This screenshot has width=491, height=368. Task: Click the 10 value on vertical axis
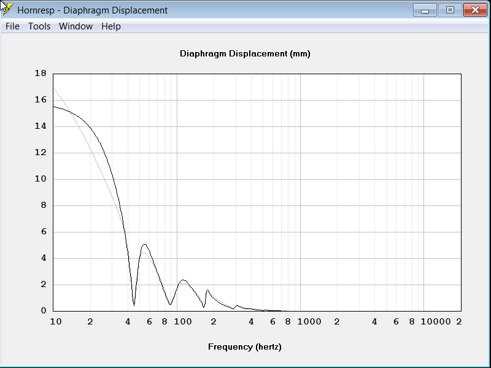pyautogui.click(x=41, y=178)
